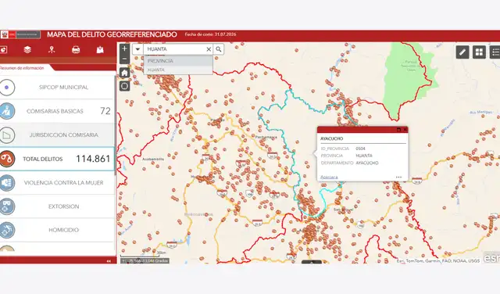Open the location pin widget
Viewport: 500px width, 294px height.
pos(52,49)
